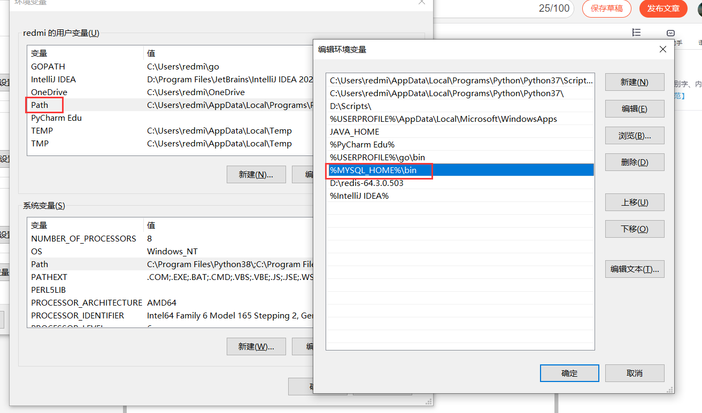This screenshot has height=413, width=702.
Task: Click the Windows_NT value cell
Action: coord(172,252)
